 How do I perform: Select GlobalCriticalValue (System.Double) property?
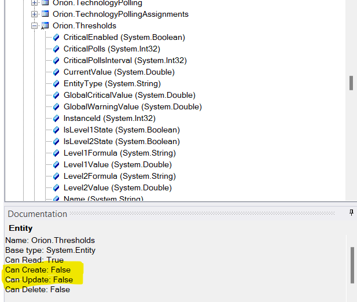pyautogui.click(x=130, y=95)
